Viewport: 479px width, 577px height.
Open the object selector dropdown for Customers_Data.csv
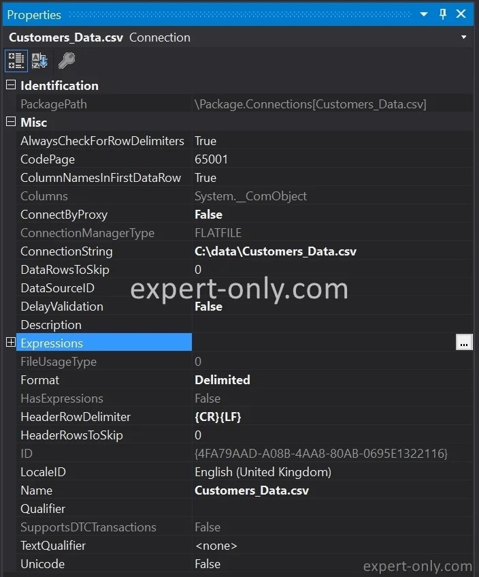463,37
